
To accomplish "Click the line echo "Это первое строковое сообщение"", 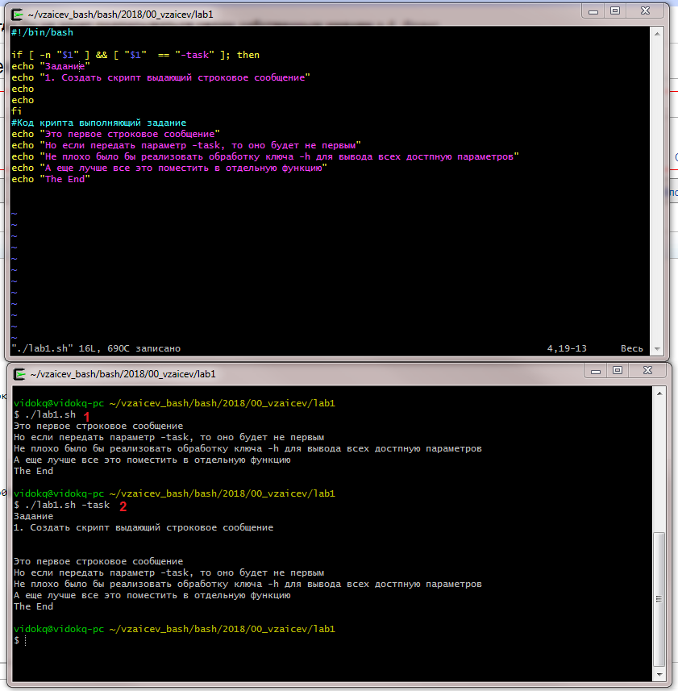I will pos(115,134).
